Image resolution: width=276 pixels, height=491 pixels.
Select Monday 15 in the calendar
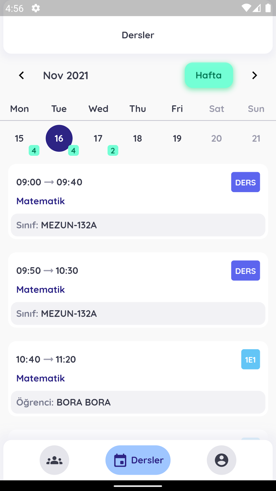(19, 139)
